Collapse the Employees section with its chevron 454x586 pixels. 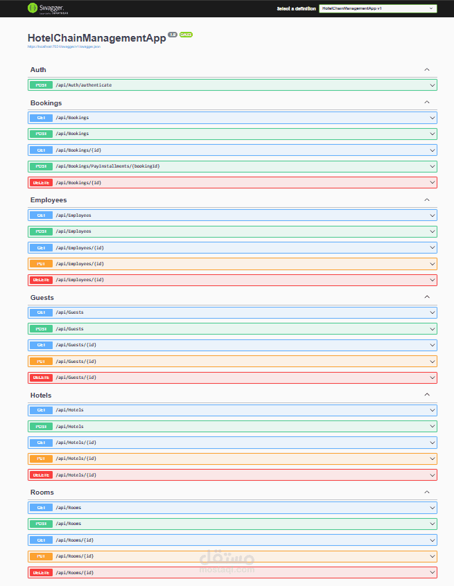point(427,199)
